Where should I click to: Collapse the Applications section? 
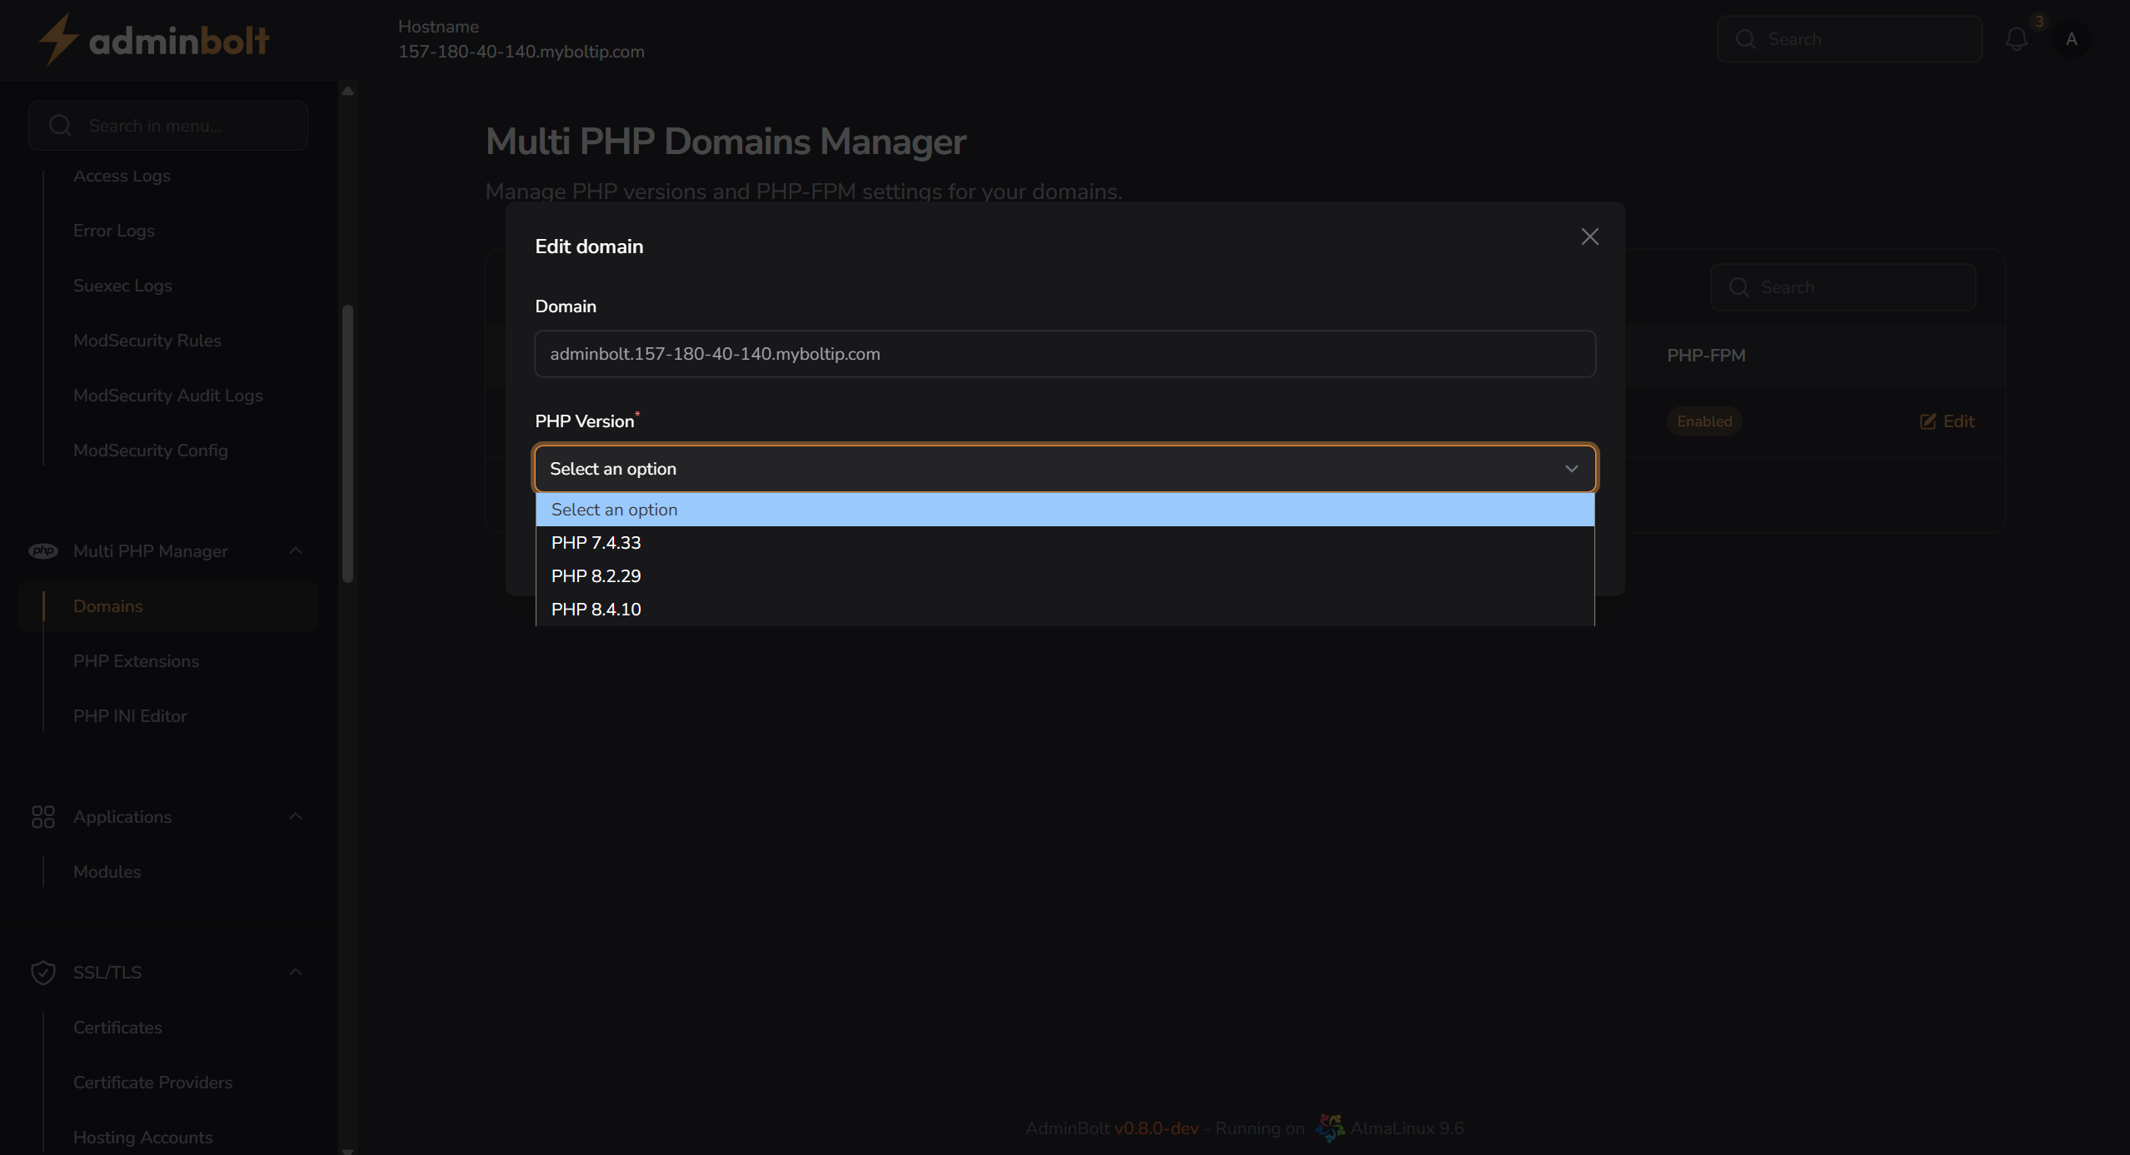point(296,817)
